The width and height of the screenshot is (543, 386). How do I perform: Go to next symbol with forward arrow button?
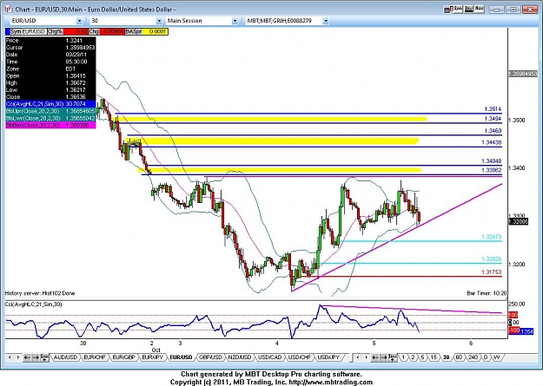[x=36, y=357]
